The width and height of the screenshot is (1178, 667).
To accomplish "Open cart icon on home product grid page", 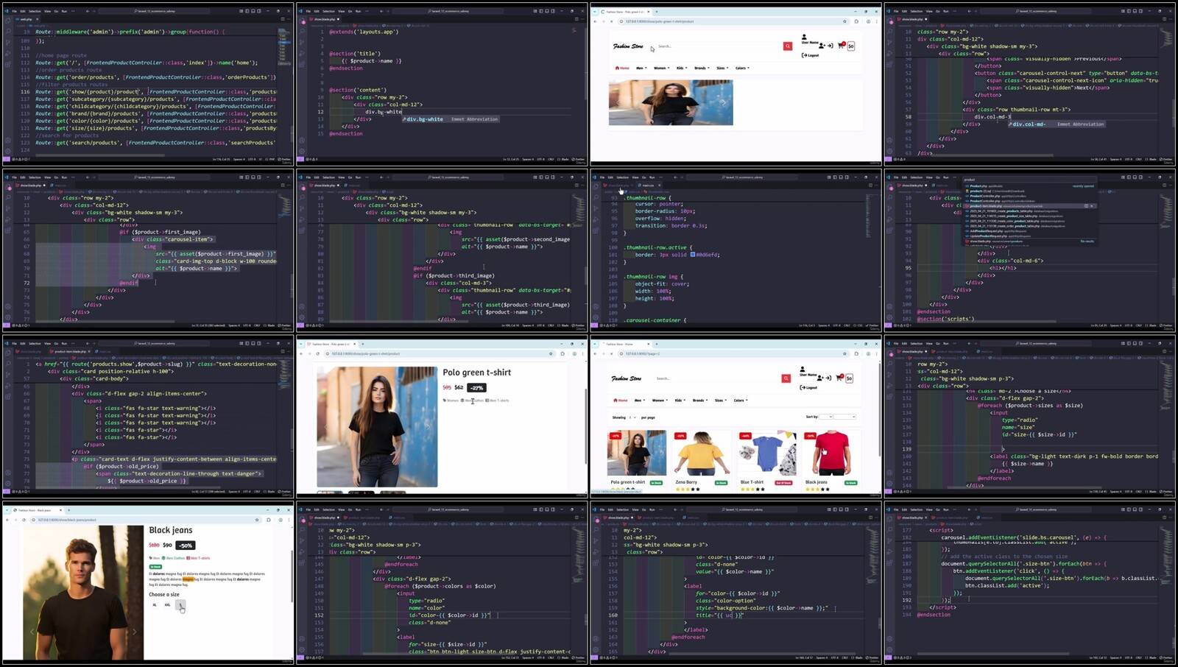I will 839,378.
